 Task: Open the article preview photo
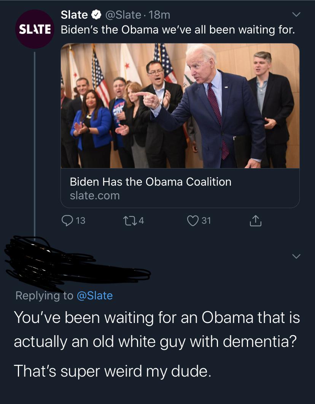click(x=180, y=106)
